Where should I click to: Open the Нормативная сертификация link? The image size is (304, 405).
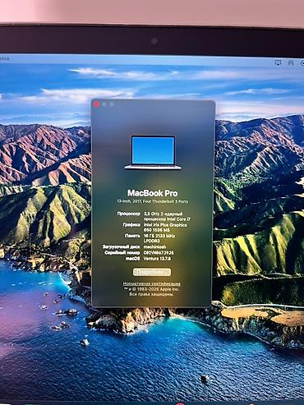pyautogui.click(x=152, y=283)
